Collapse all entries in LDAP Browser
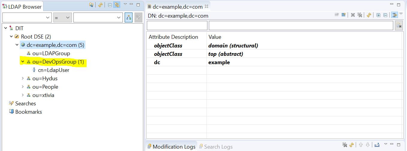407x151 pixels. tap(110, 5)
